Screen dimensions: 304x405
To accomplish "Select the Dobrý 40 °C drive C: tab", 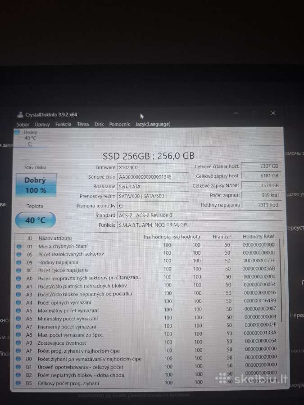I will coord(30,138).
